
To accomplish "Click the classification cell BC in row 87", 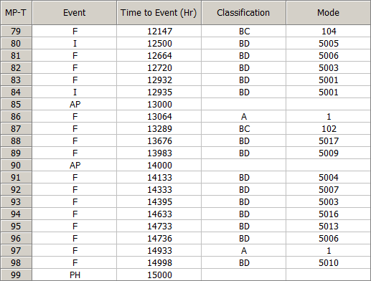I will [x=243, y=129].
